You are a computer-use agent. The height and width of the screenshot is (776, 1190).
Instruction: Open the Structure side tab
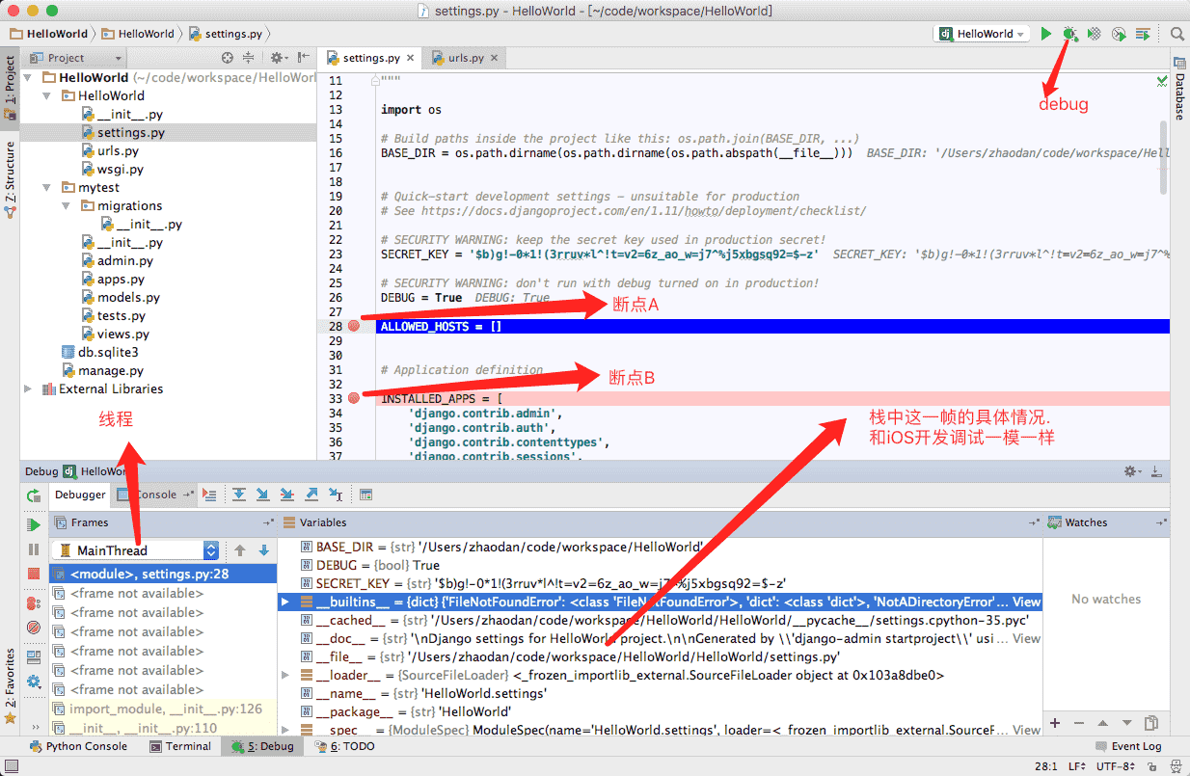10,181
